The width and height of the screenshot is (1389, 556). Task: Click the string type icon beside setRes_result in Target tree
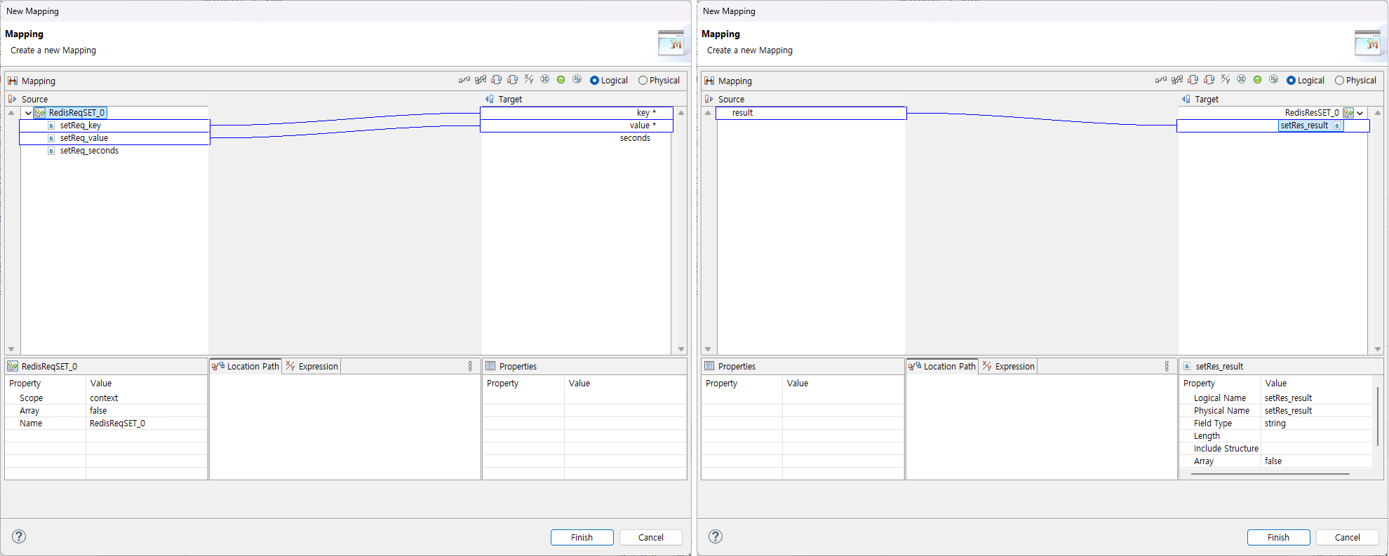(x=1337, y=126)
